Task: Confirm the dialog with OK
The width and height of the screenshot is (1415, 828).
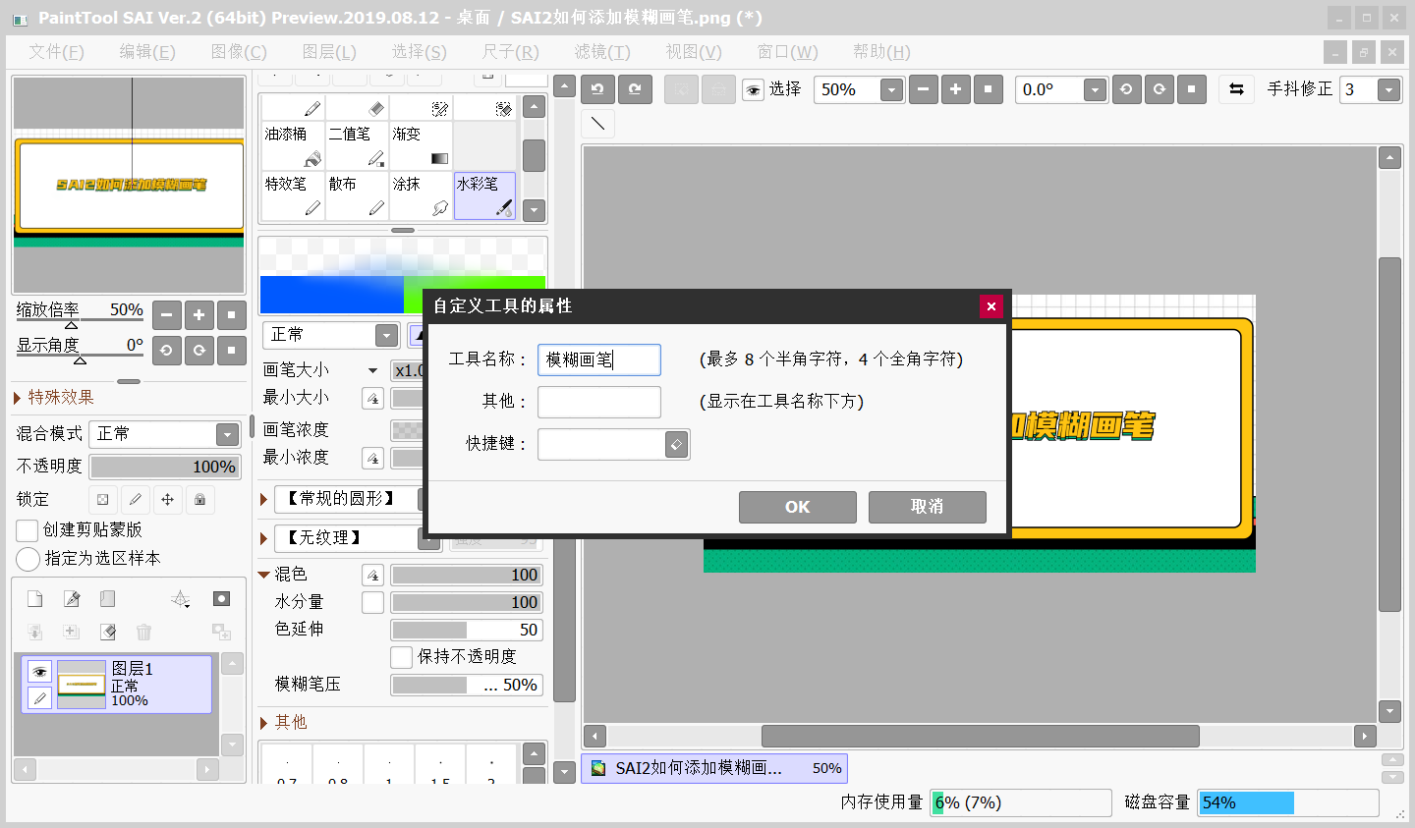Action: point(798,507)
